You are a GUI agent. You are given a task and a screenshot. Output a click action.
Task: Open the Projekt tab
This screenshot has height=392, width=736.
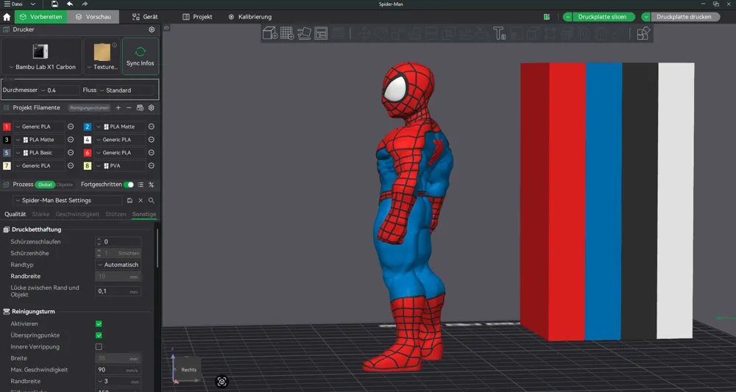coord(197,17)
